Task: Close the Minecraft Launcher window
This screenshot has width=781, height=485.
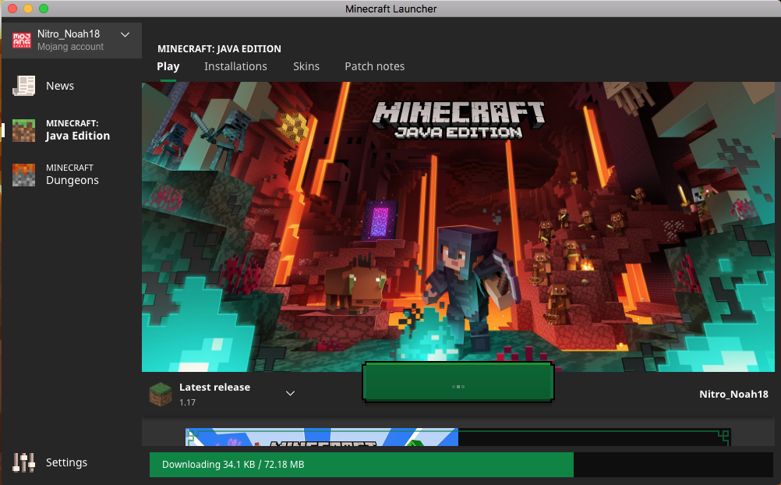Action: point(12,9)
